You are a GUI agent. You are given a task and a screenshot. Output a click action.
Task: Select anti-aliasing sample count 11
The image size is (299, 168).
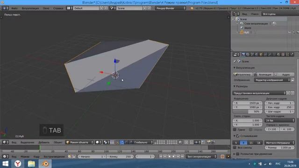(x=251, y=143)
